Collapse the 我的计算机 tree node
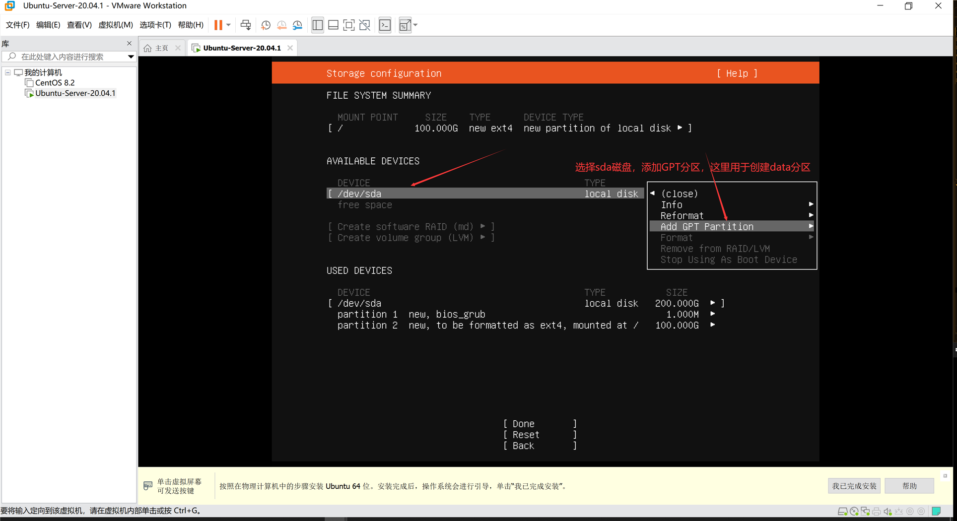This screenshot has width=957, height=521. (x=8, y=72)
